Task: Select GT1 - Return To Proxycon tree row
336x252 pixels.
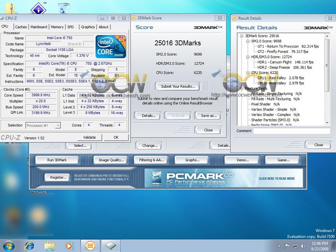Action: pyautogui.click(x=288, y=47)
